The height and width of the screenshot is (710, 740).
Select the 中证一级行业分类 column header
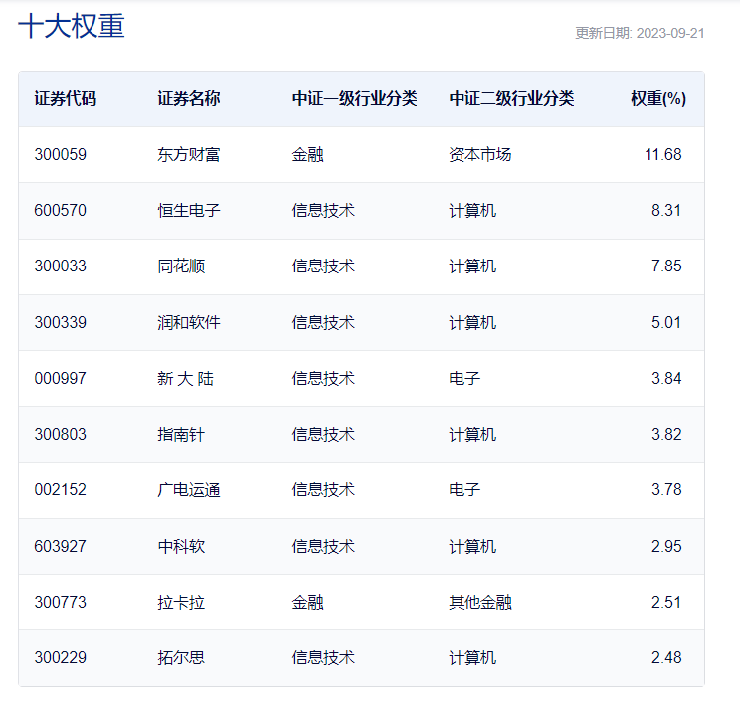[x=354, y=99]
